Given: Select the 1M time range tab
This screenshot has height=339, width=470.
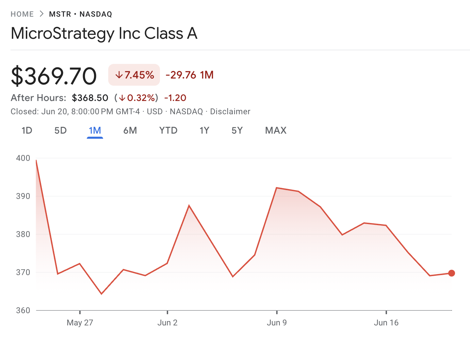Looking at the screenshot, I should tap(95, 131).
